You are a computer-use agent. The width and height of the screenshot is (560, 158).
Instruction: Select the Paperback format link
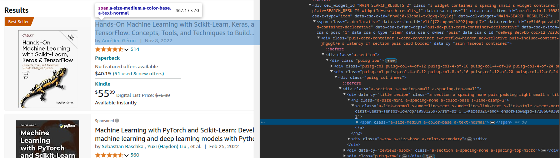[x=107, y=58]
